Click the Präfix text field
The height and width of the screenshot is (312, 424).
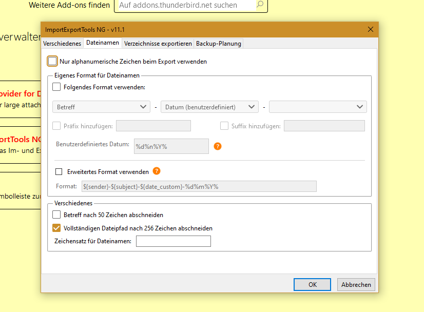[153, 126]
